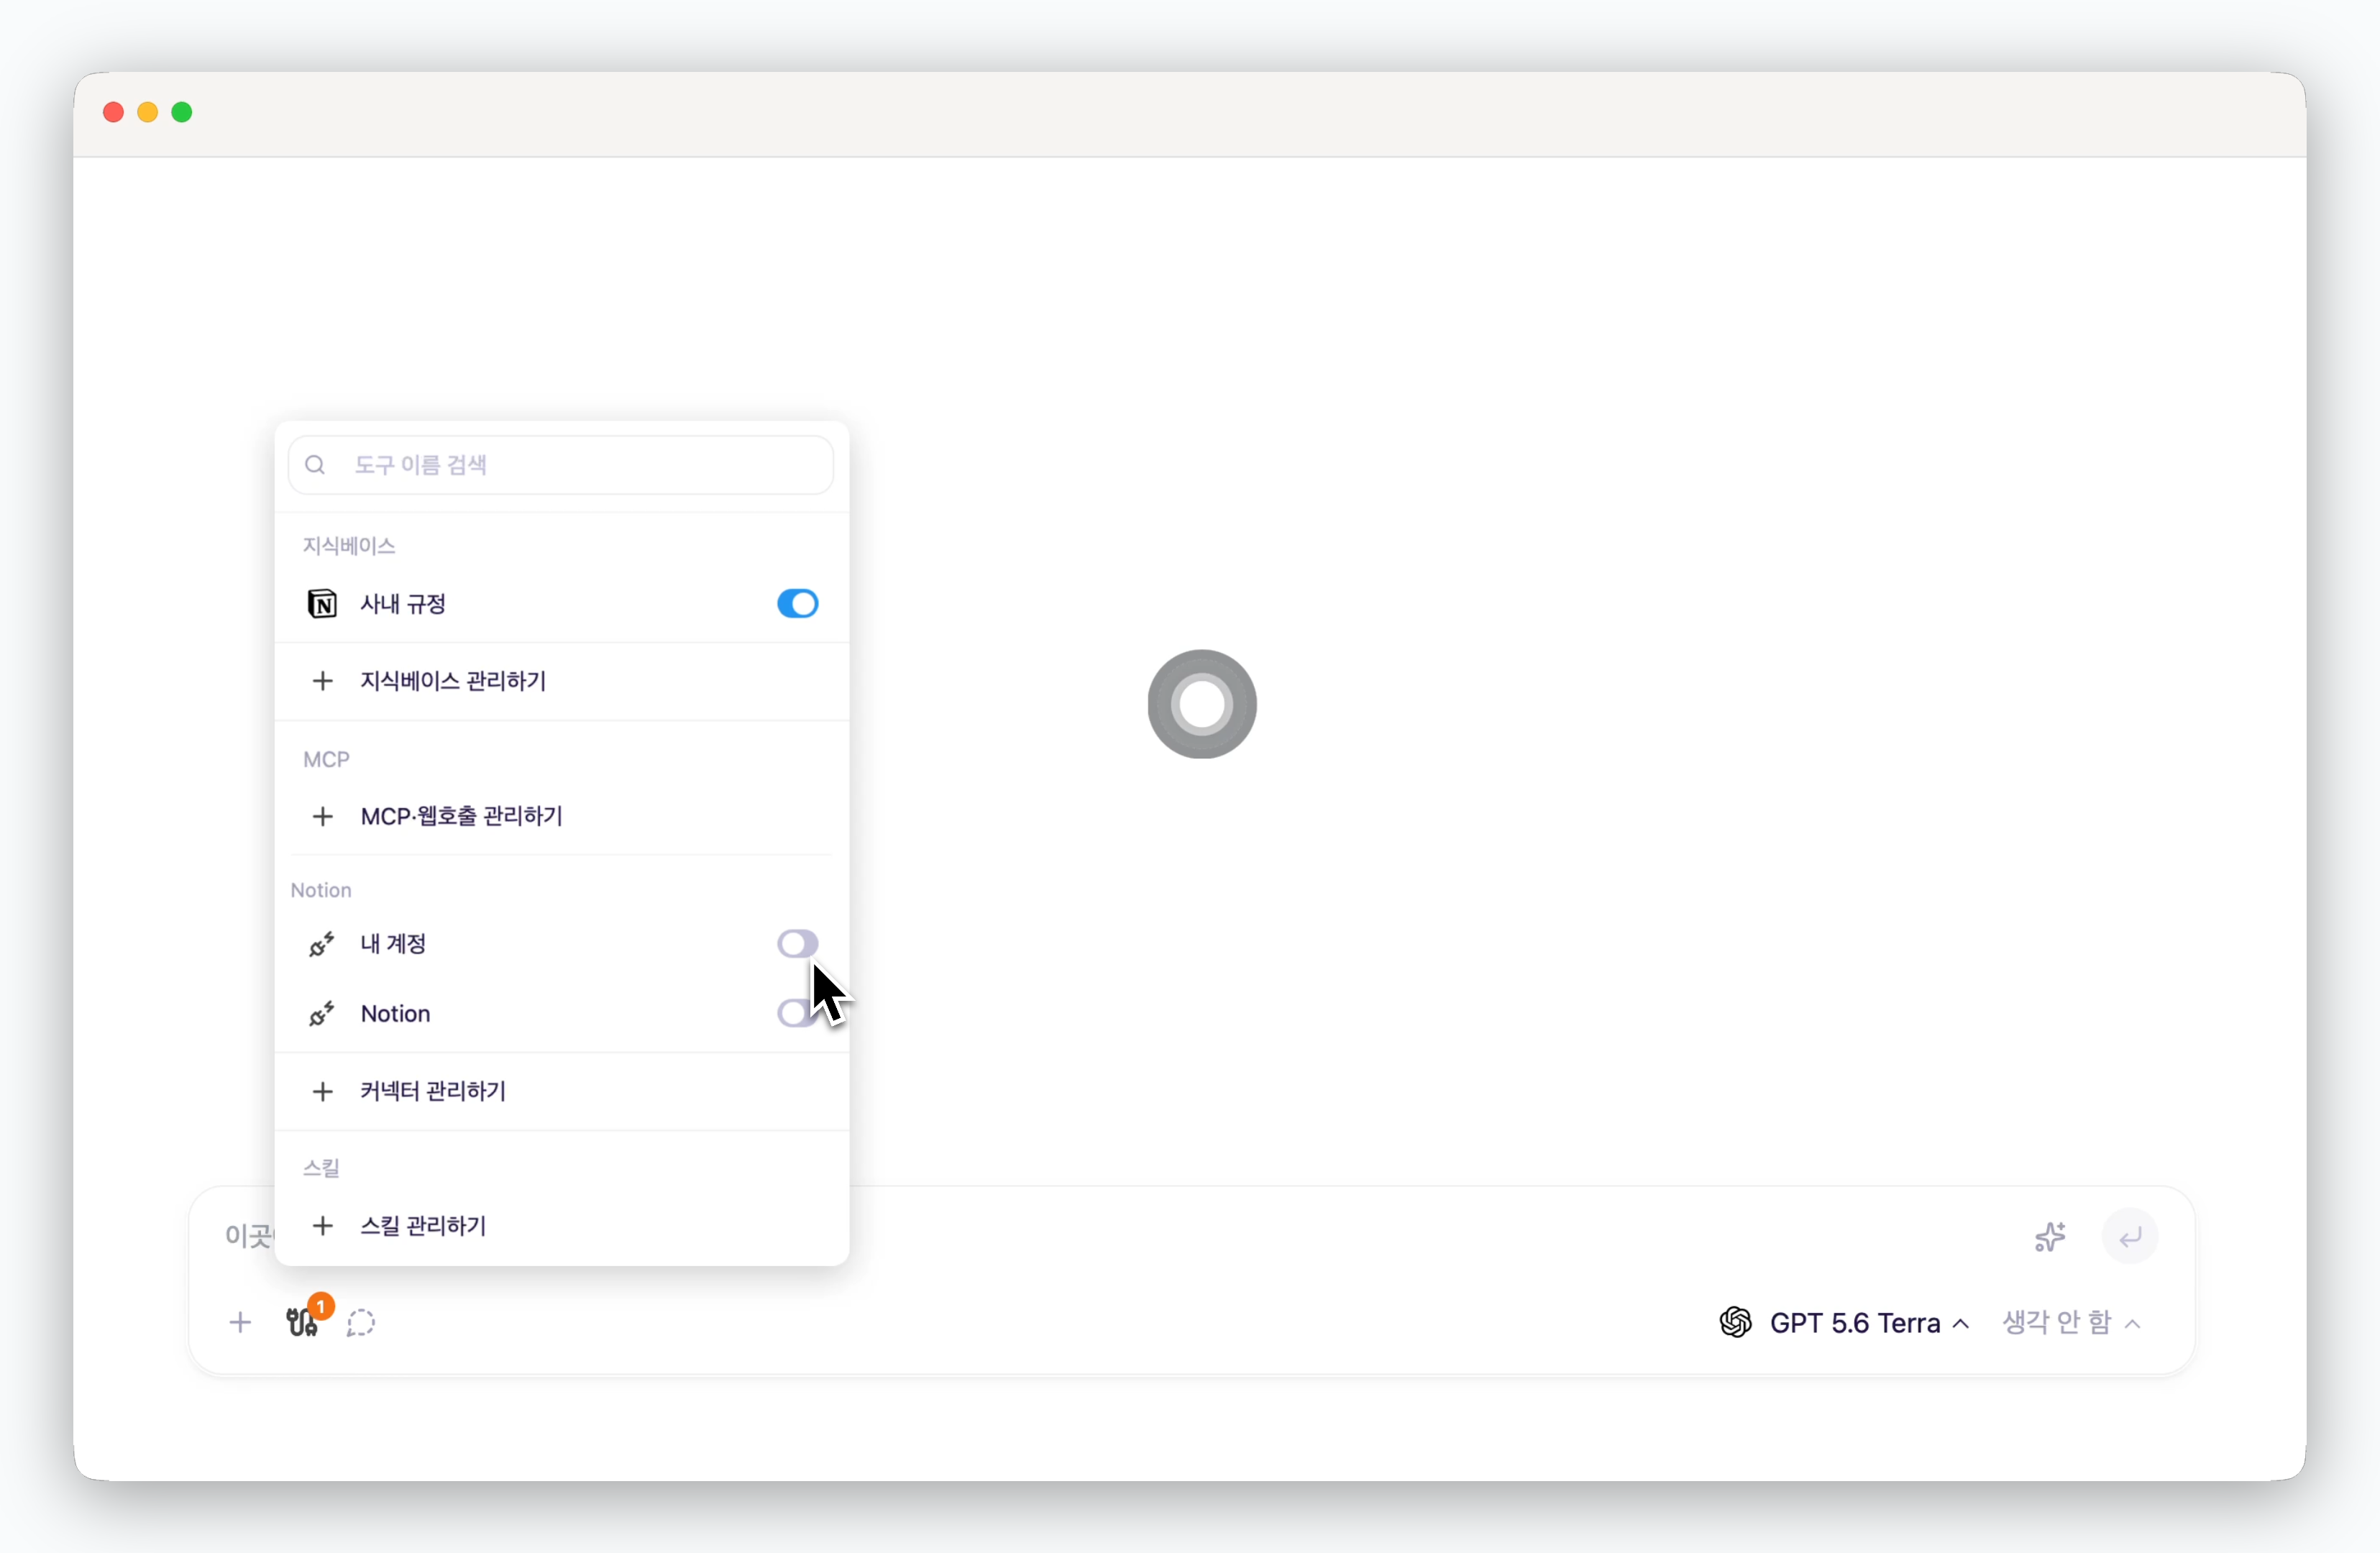The height and width of the screenshot is (1553, 2380).
Task: Click the green macOS fullscreen window button
Action: tap(182, 112)
